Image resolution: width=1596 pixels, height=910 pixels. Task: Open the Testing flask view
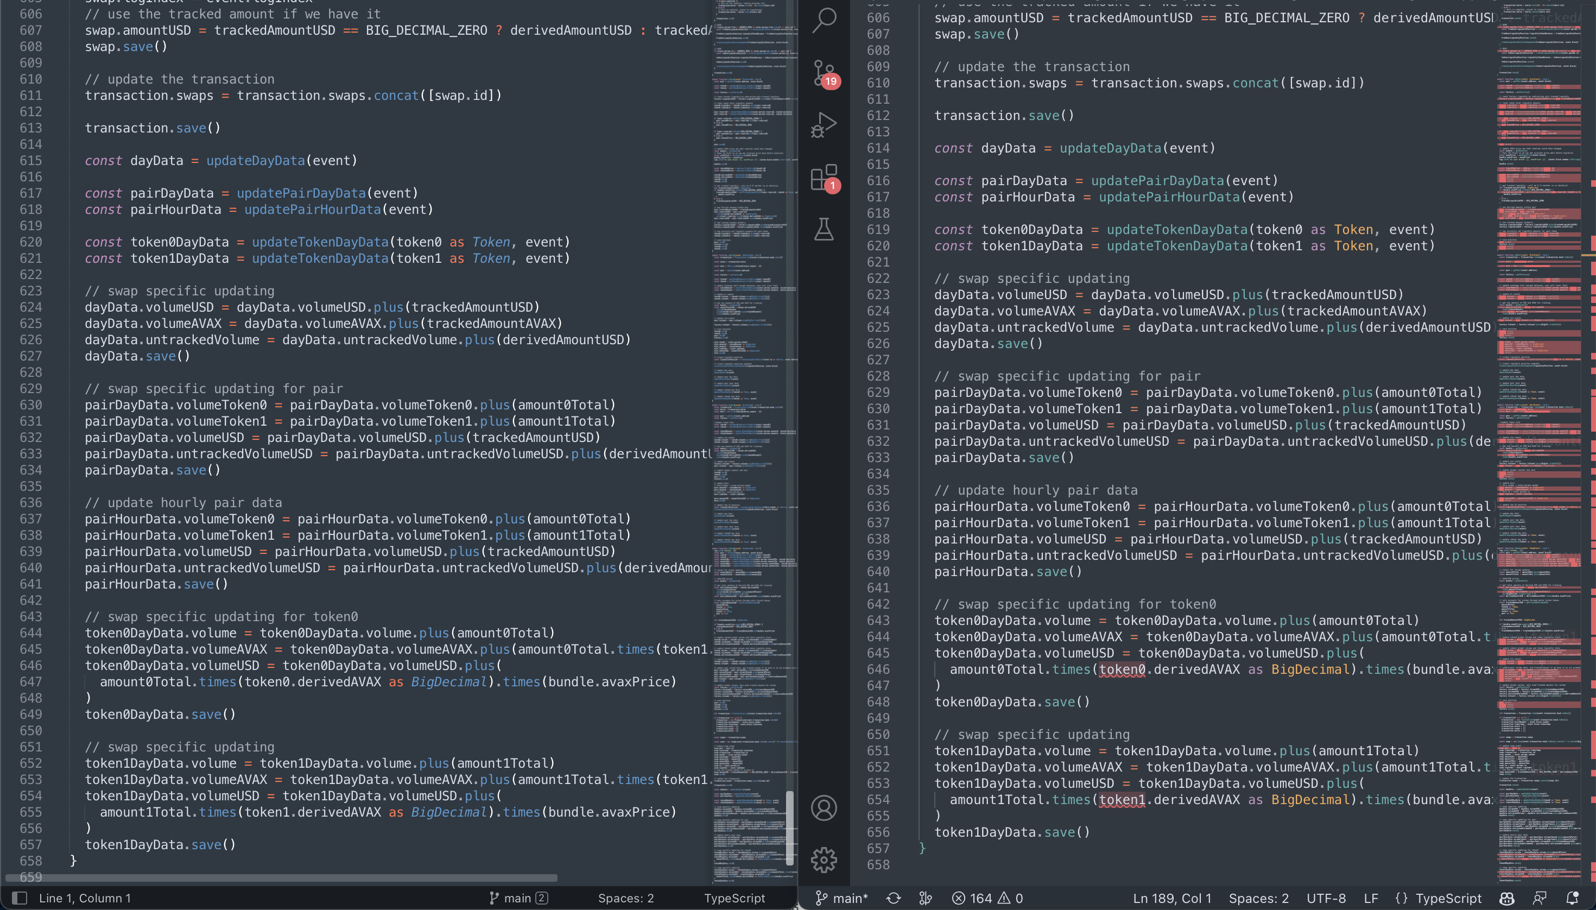coord(824,229)
